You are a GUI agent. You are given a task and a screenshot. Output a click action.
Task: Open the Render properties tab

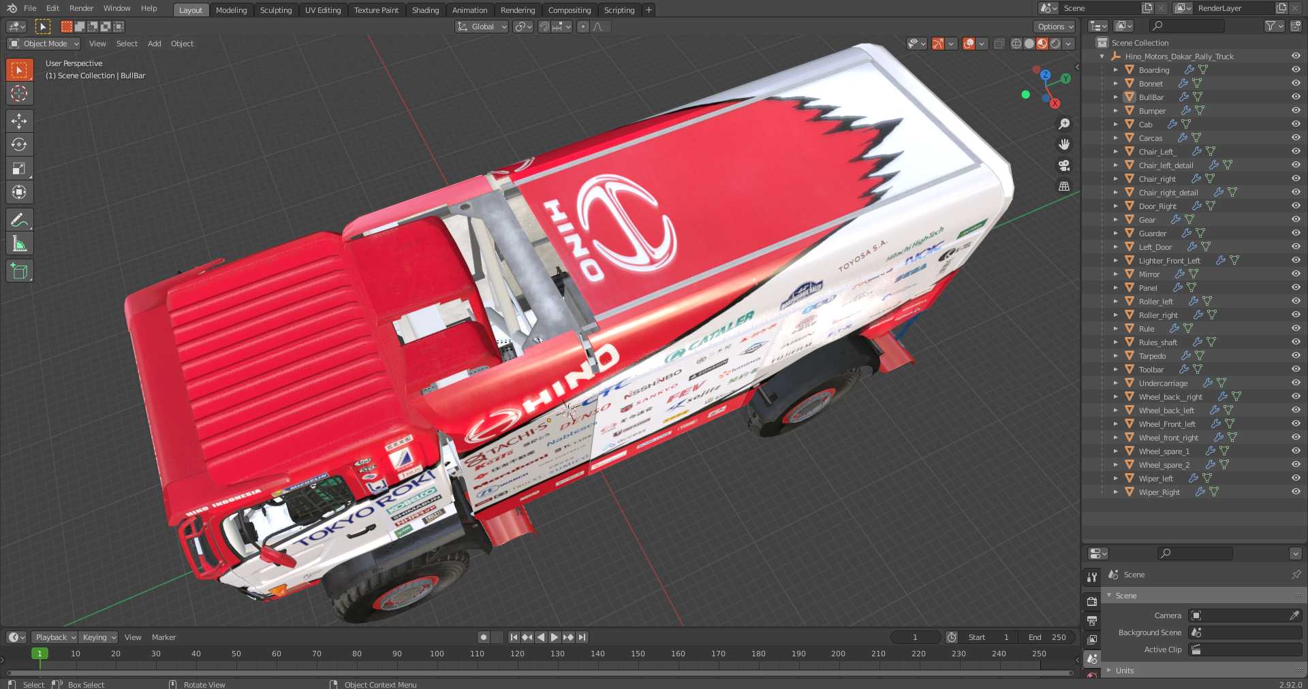click(1092, 601)
